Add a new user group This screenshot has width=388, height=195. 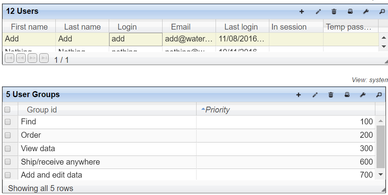[299, 95]
